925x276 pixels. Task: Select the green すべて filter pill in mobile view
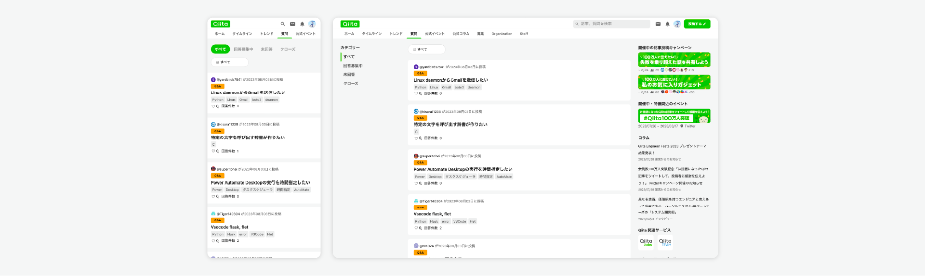pos(221,49)
